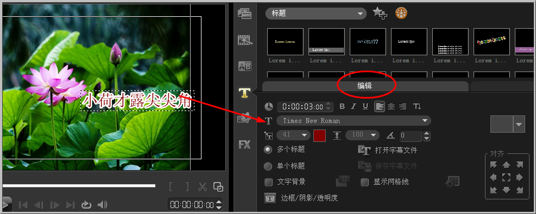The height and width of the screenshot is (214, 536).
Task: Open the Media library panel icon
Action: (x=244, y=14)
